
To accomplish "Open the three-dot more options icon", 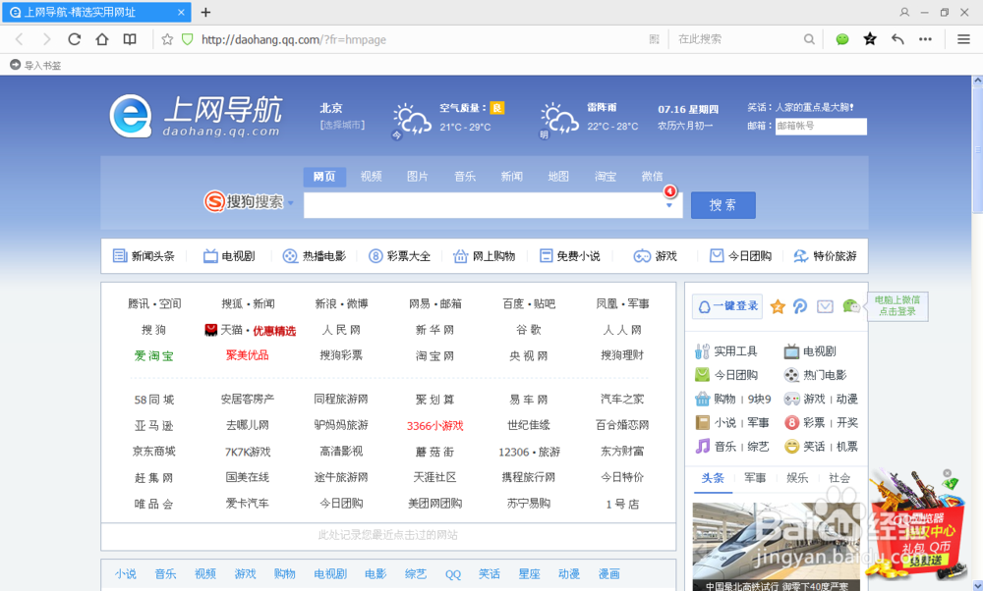I will coord(925,39).
